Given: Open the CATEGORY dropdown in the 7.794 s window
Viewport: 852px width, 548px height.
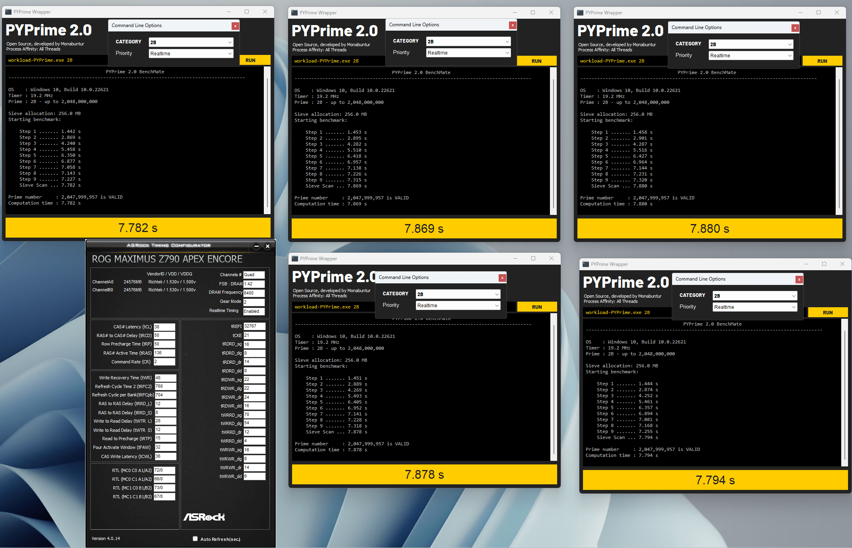Looking at the screenshot, I should click(755, 296).
